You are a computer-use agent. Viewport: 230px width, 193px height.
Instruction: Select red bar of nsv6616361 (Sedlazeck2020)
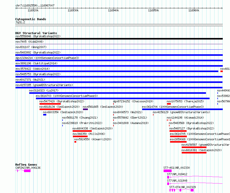[194, 153]
